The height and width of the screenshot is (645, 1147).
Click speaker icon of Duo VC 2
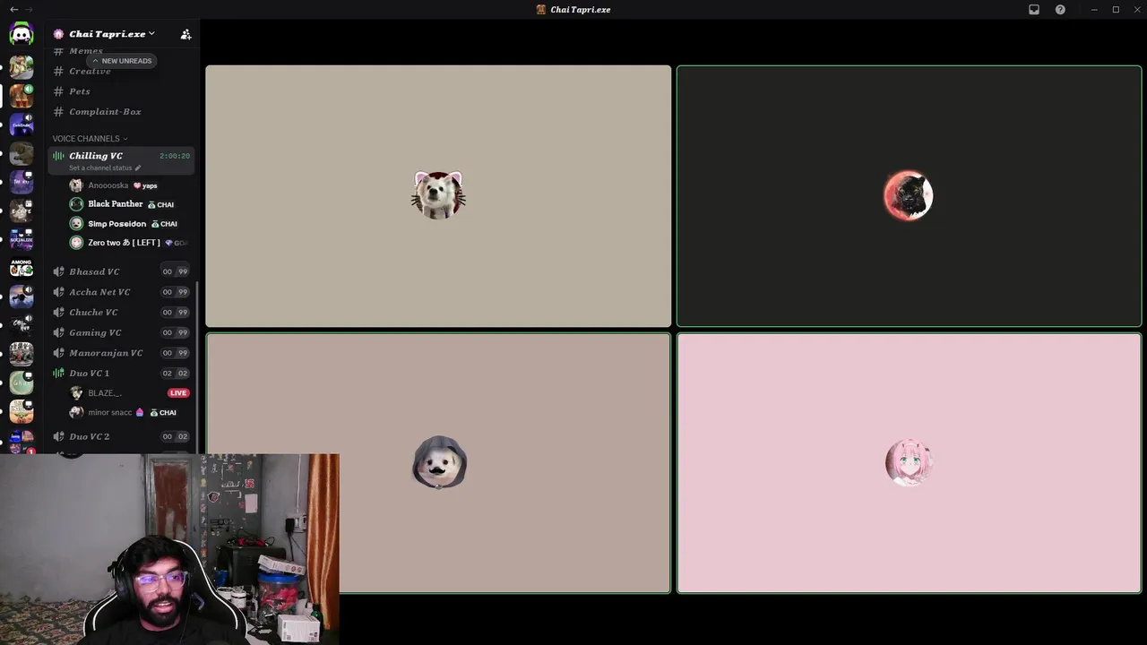58,436
